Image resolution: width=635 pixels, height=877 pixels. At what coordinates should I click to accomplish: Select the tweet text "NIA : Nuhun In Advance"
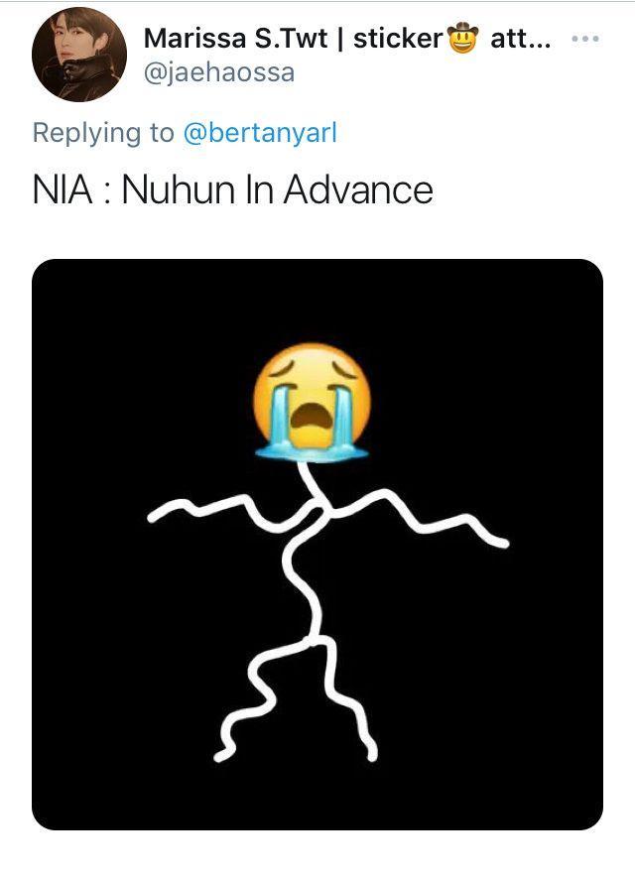pos(233,189)
